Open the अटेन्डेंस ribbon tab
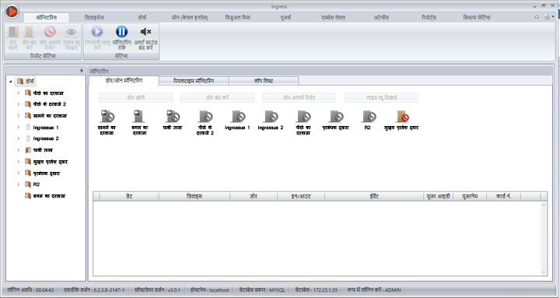The height and width of the screenshot is (298, 560). point(381,17)
